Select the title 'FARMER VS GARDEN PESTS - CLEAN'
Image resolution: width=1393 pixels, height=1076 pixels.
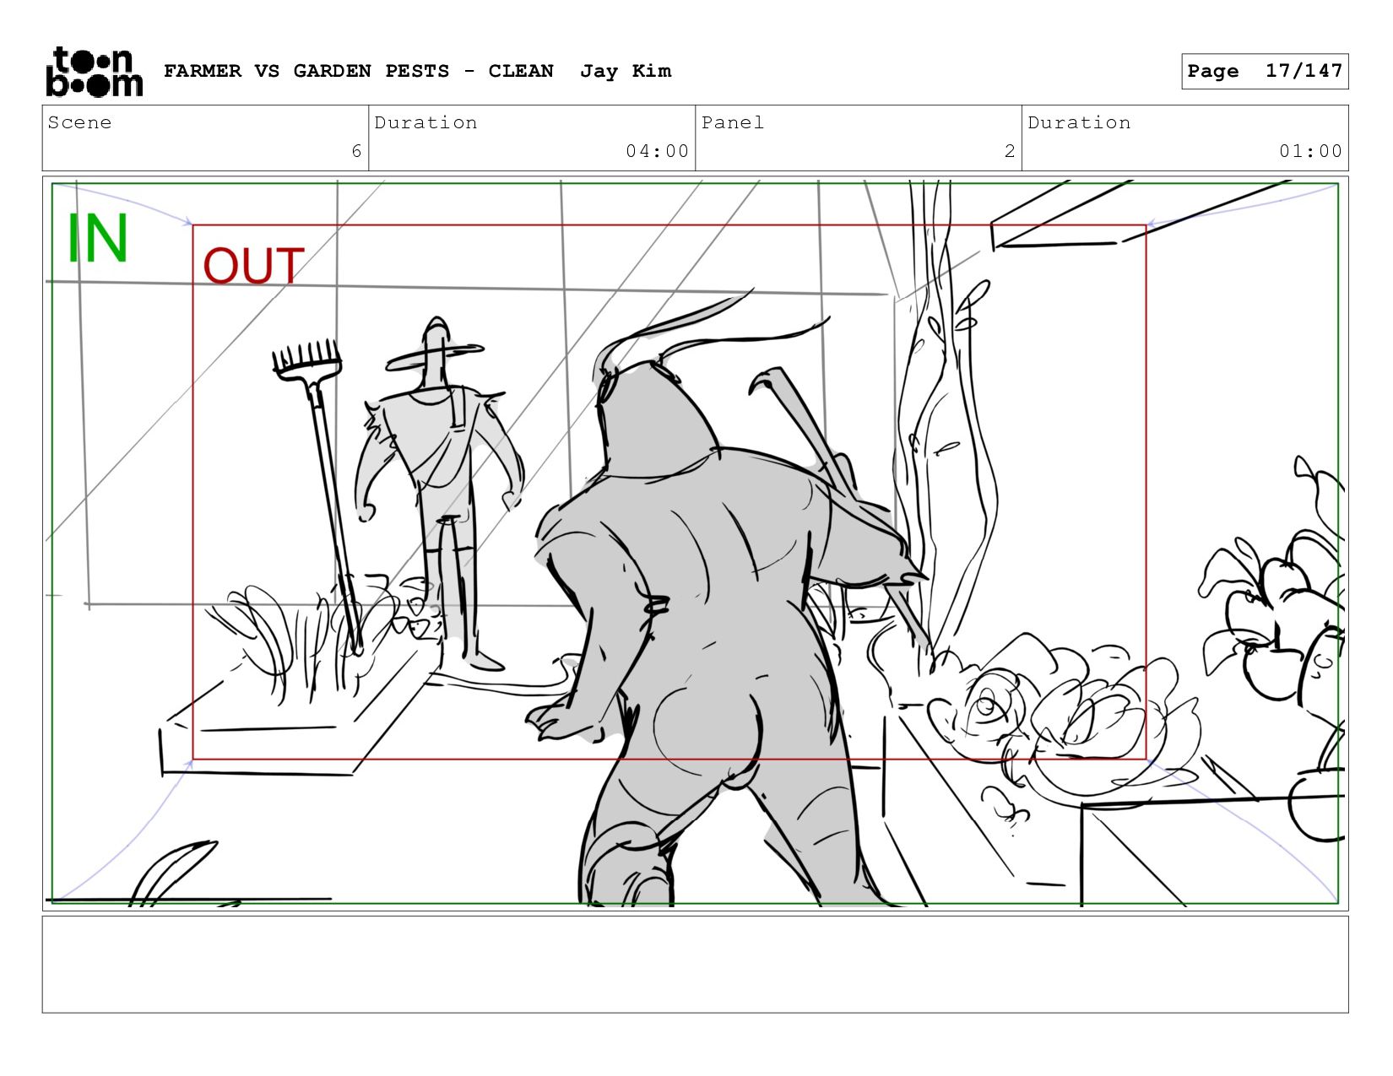(359, 71)
